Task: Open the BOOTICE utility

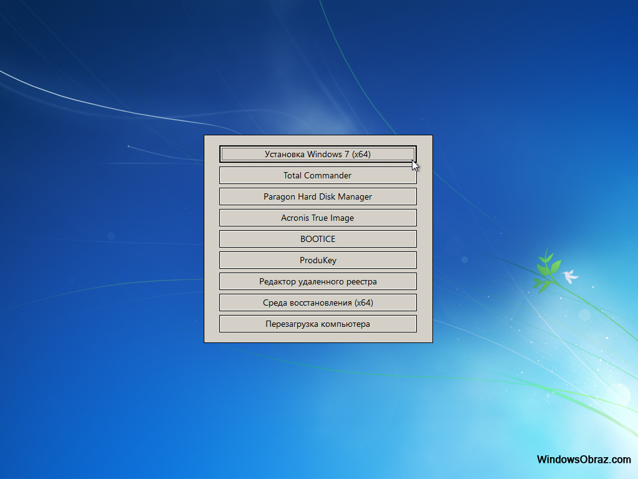Action: (318, 239)
